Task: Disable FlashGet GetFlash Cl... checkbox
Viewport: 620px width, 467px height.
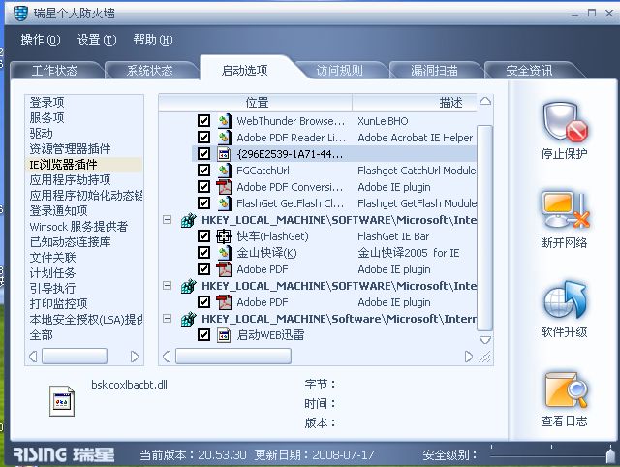Action: (x=203, y=203)
